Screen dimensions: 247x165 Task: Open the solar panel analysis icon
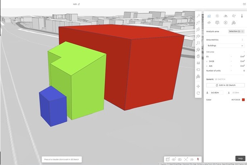[x=217, y=23]
